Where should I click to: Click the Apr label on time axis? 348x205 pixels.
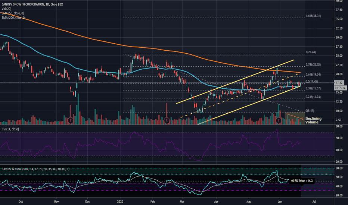pos(216,202)
